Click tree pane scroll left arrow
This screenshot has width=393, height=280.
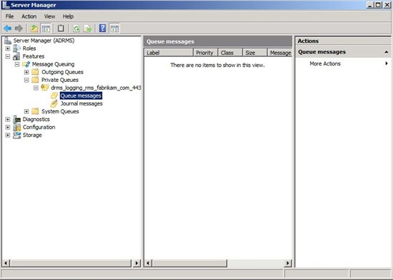[6, 263]
